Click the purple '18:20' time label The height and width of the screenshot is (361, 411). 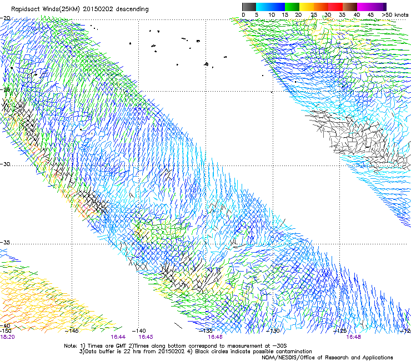click(x=7, y=337)
